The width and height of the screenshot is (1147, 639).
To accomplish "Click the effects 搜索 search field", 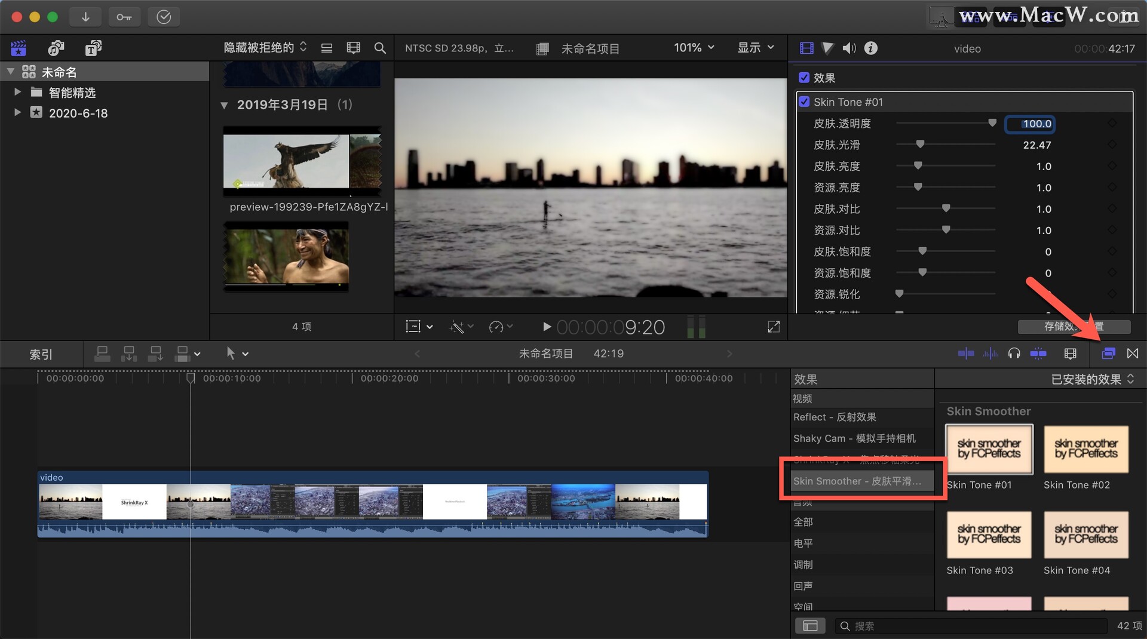I will point(971,625).
